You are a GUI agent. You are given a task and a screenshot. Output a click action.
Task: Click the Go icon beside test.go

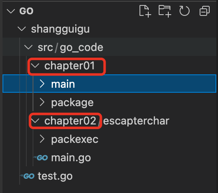[28, 176]
